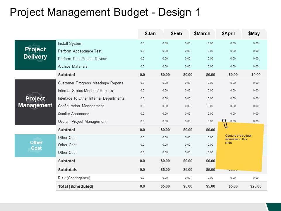Select the Archive Materials row label
Image resolution: width=281 pixels, height=211 pixels.
[x=73, y=67]
